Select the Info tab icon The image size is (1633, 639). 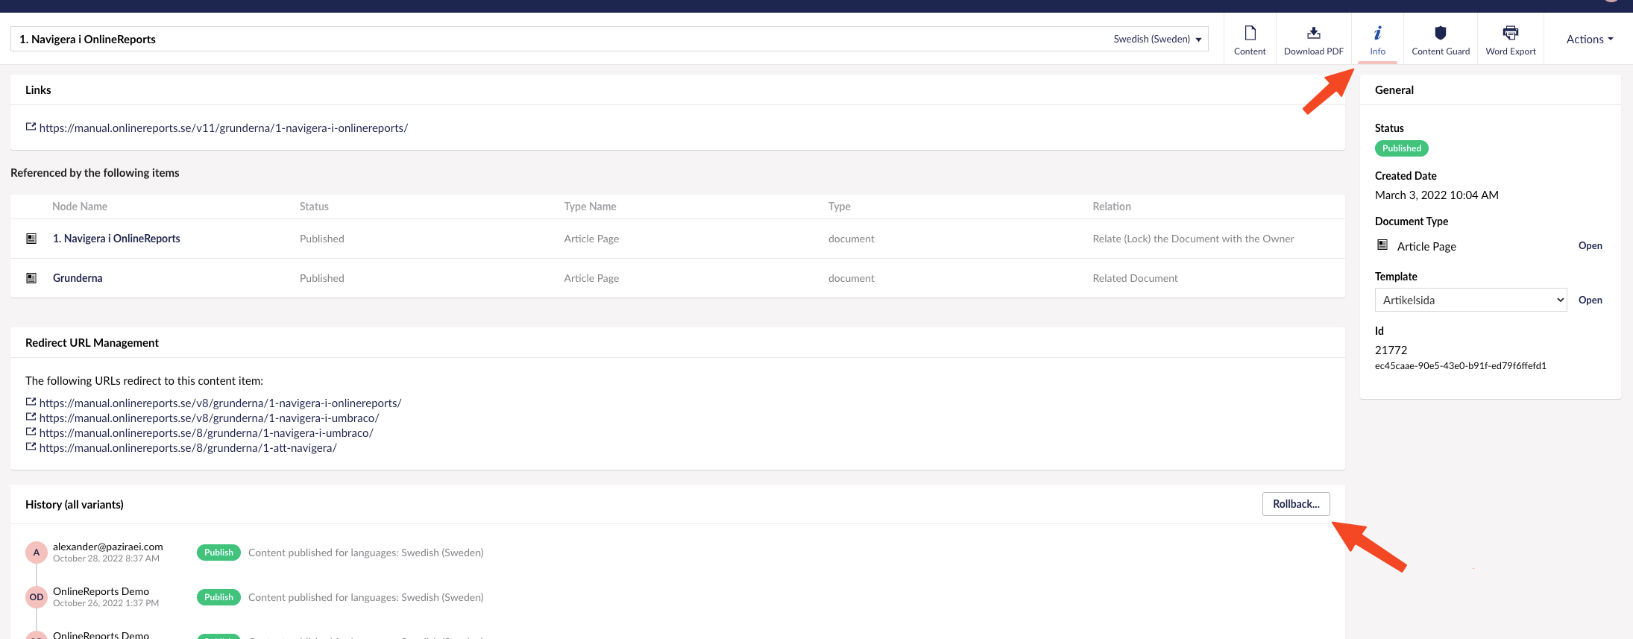(1377, 34)
